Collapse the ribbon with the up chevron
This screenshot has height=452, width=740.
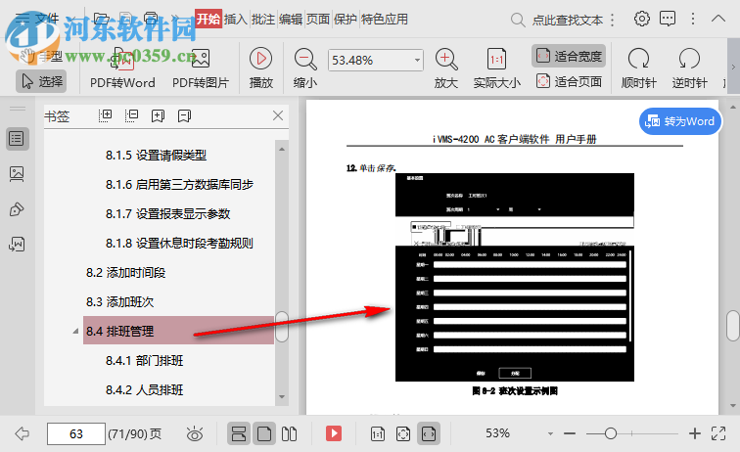coord(718,19)
